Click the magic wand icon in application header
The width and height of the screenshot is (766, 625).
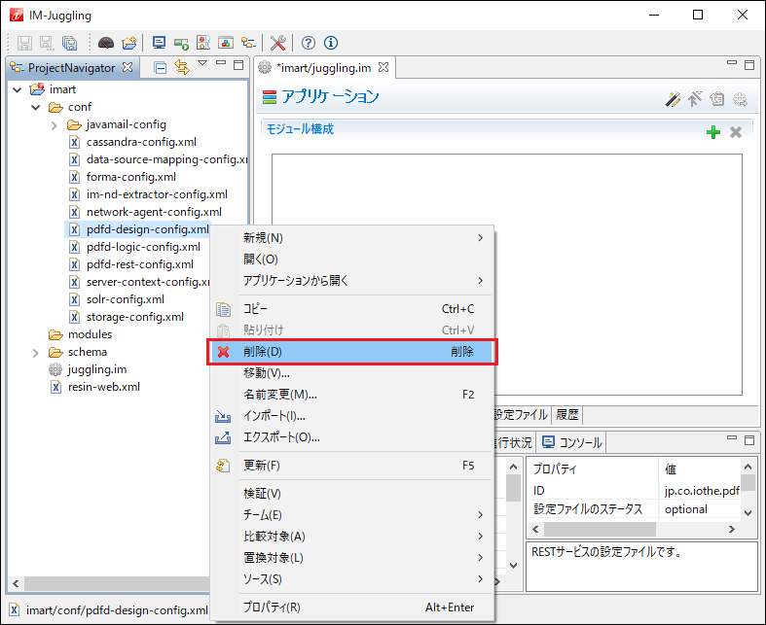(673, 99)
